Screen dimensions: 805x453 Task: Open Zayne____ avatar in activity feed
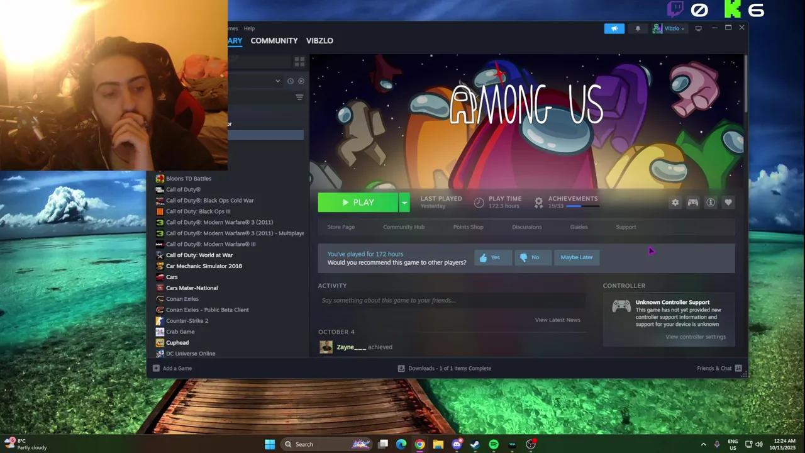(326, 347)
